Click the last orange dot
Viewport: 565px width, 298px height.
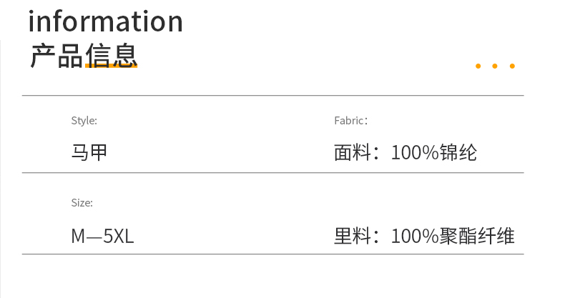512,66
